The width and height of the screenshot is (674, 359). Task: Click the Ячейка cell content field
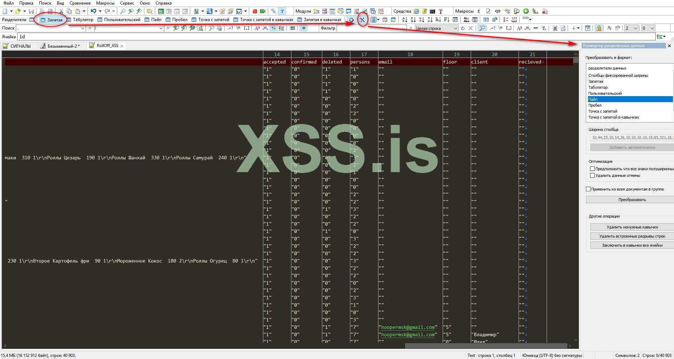pos(336,36)
